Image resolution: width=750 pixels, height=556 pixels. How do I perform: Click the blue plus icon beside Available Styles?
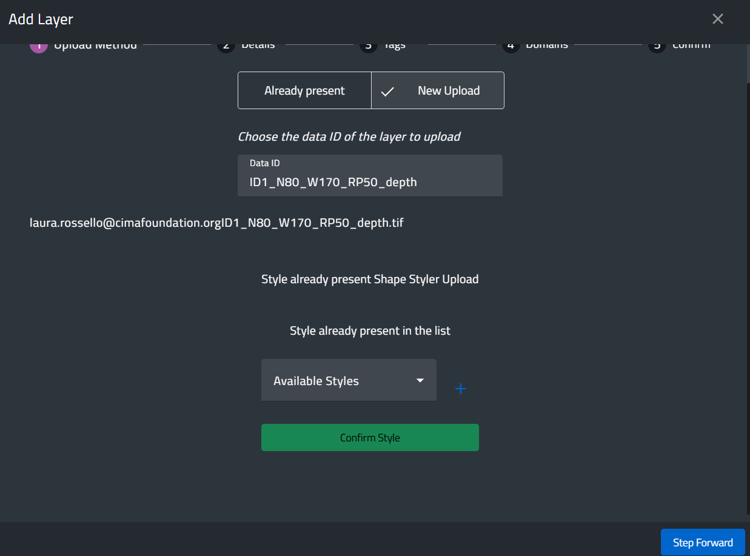tap(461, 389)
